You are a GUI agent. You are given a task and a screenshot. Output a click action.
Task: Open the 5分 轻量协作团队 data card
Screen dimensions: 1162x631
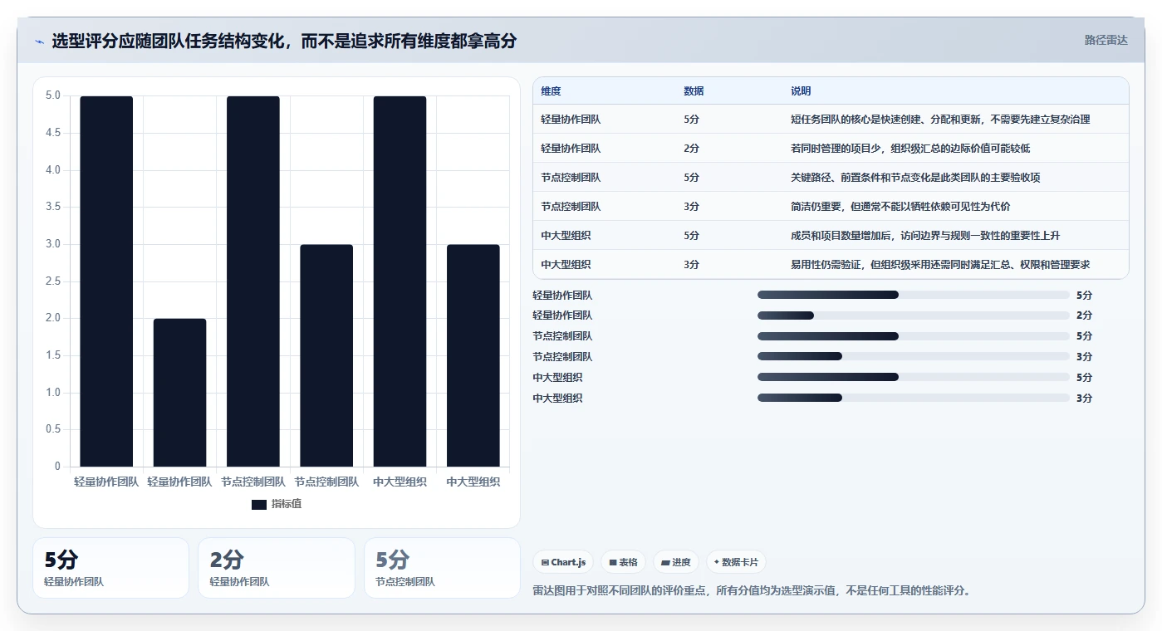[x=110, y=568]
